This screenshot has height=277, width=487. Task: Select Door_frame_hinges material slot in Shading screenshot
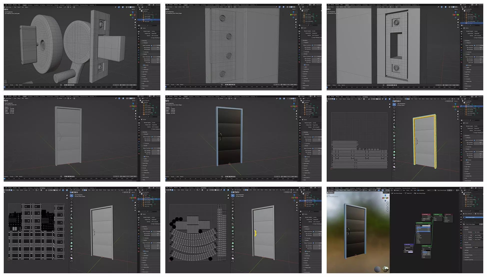tap(473, 217)
